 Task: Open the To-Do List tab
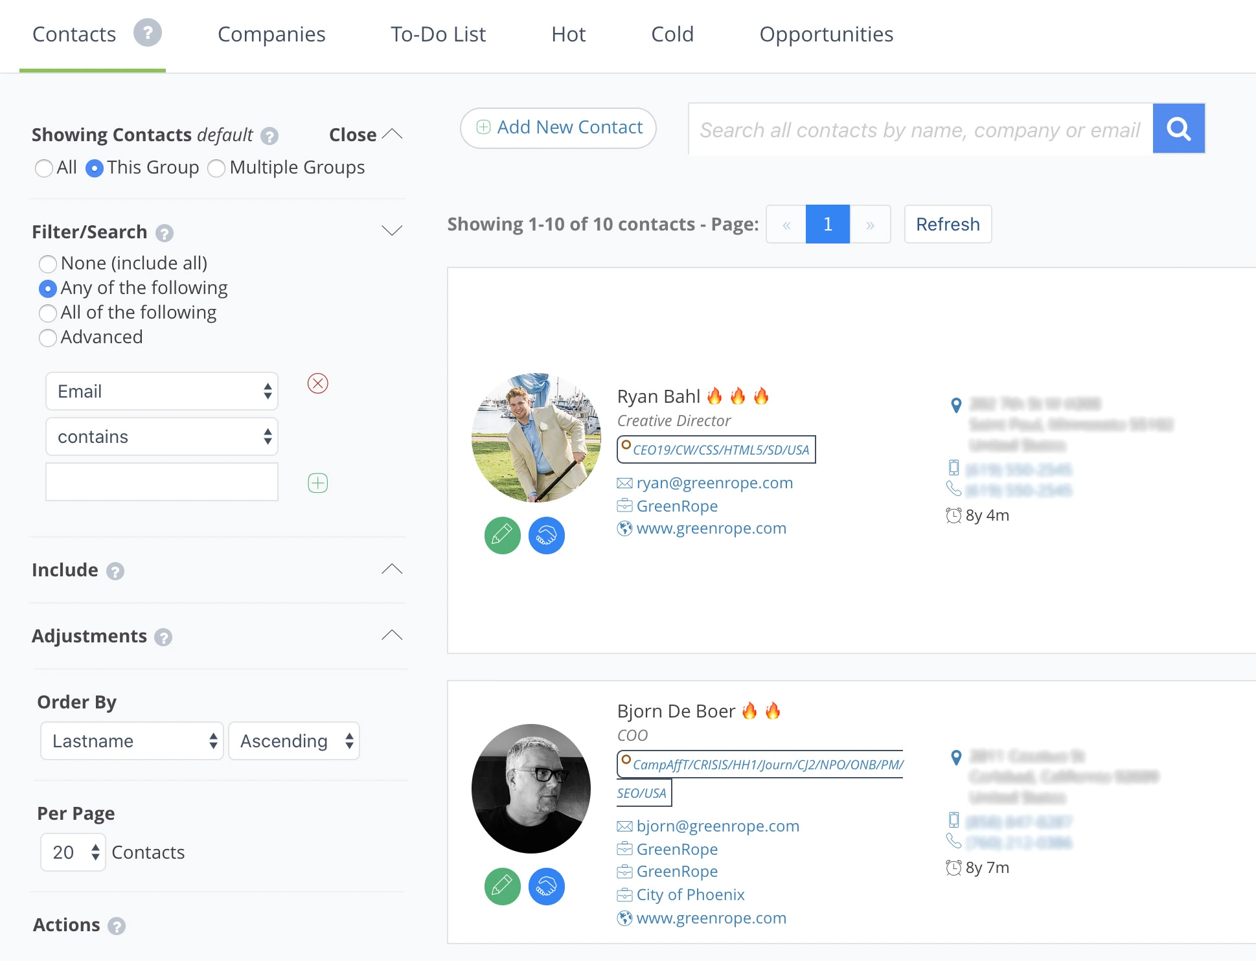click(438, 34)
